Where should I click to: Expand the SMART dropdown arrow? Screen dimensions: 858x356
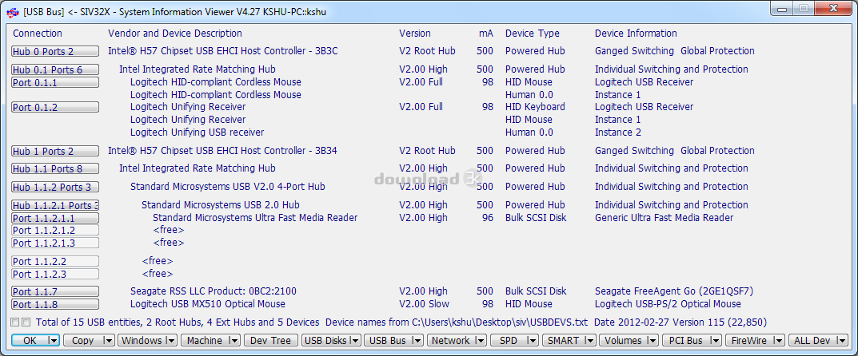(589, 340)
